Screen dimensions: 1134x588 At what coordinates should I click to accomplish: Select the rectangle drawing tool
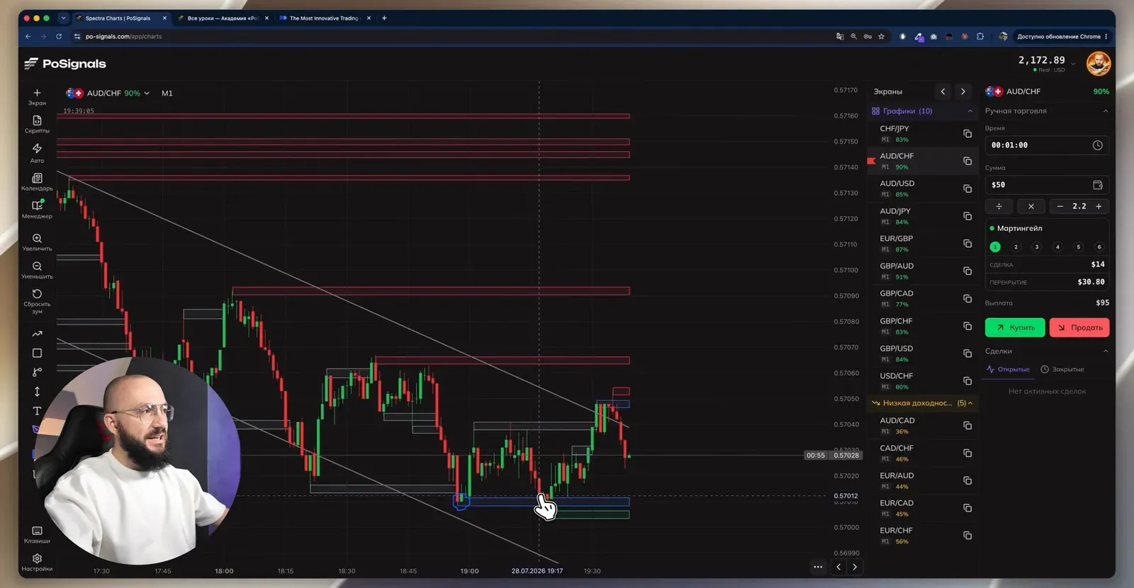pos(37,353)
